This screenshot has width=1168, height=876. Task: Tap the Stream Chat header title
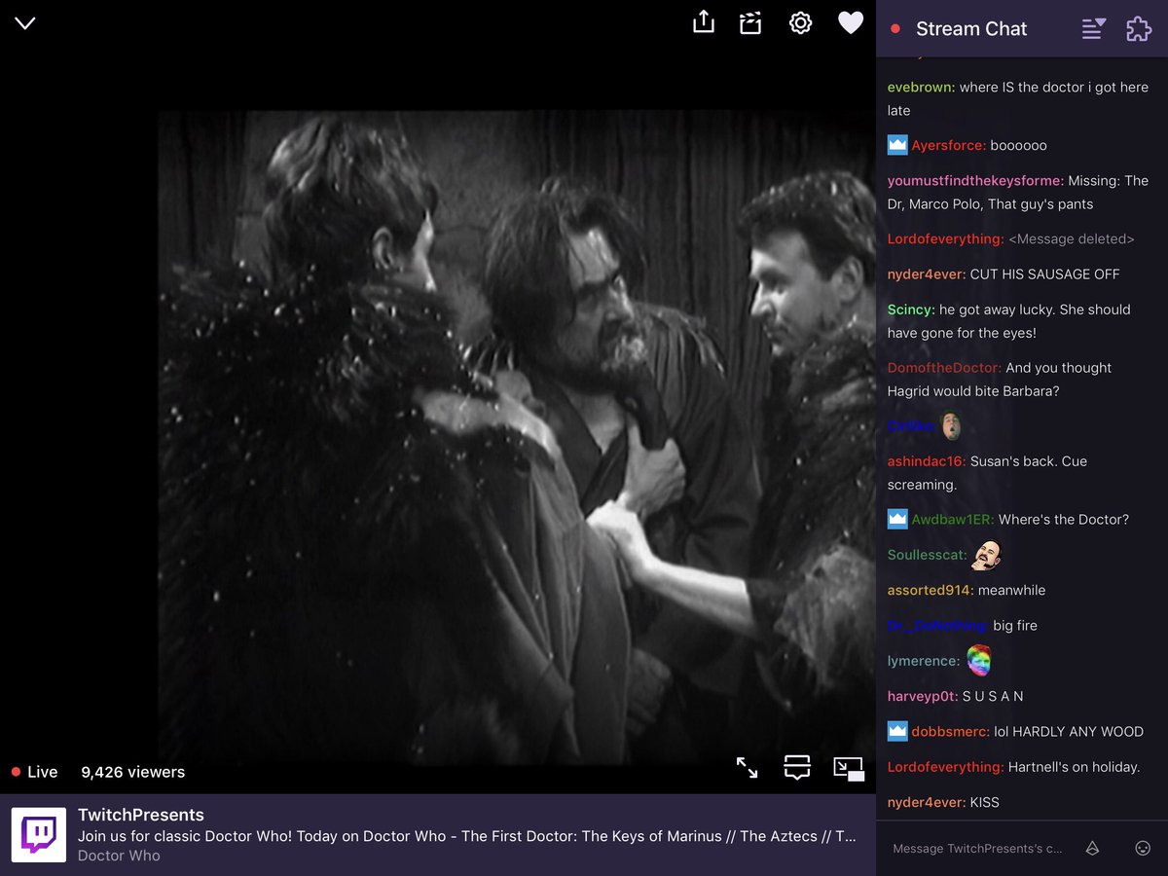tap(971, 29)
